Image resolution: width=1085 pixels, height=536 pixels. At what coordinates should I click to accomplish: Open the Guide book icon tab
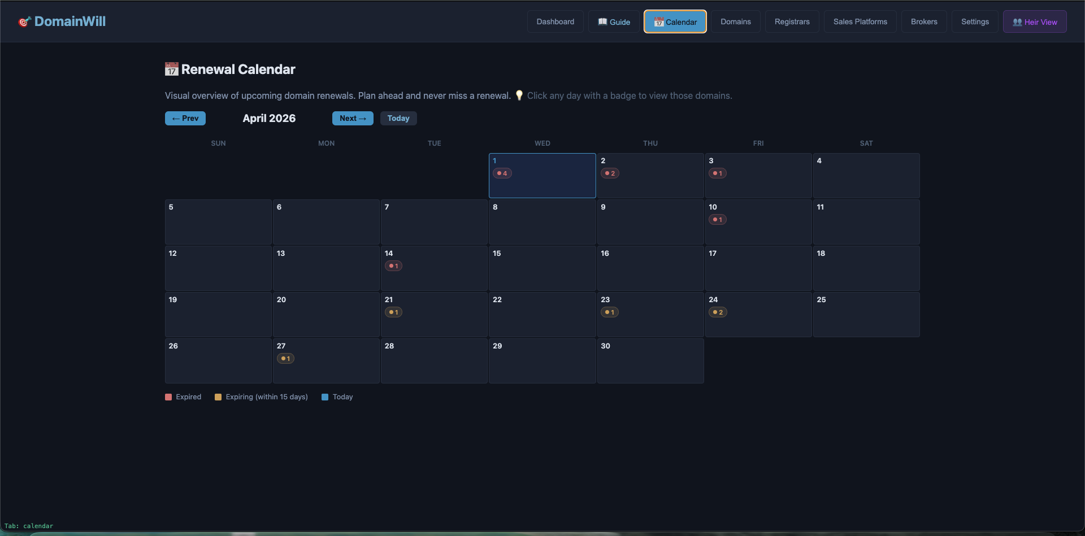click(x=602, y=22)
